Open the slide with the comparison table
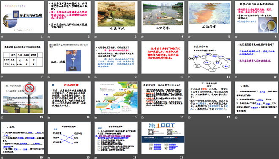 pyautogui.click(x=22, y=57)
